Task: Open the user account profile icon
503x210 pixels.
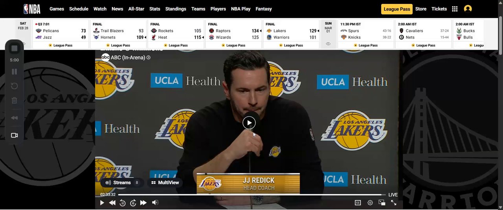Action: (468, 9)
